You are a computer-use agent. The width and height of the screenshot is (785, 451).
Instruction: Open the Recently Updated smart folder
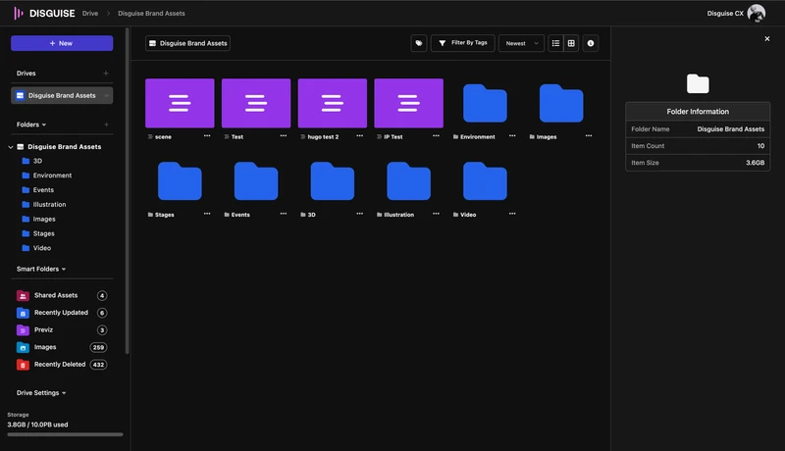pyautogui.click(x=62, y=313)
